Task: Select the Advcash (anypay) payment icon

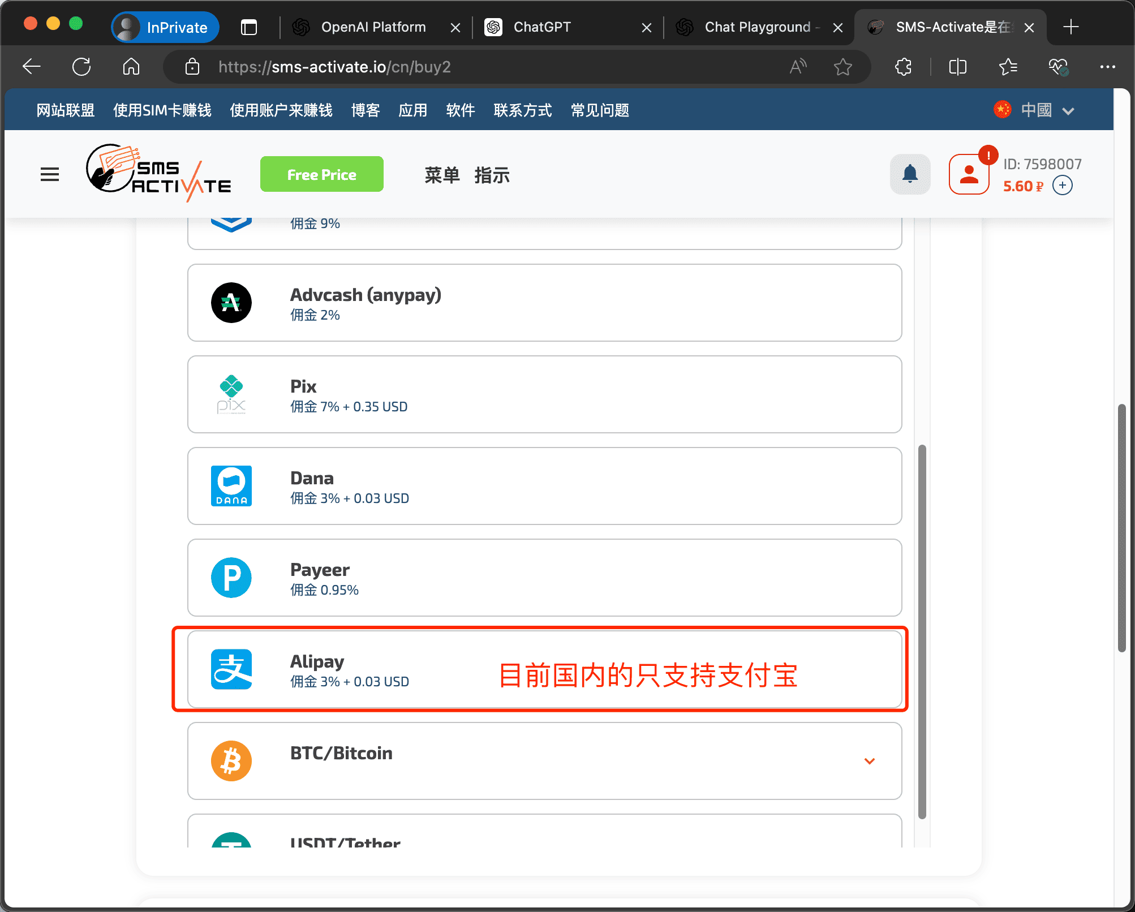Action: point(231,303)
